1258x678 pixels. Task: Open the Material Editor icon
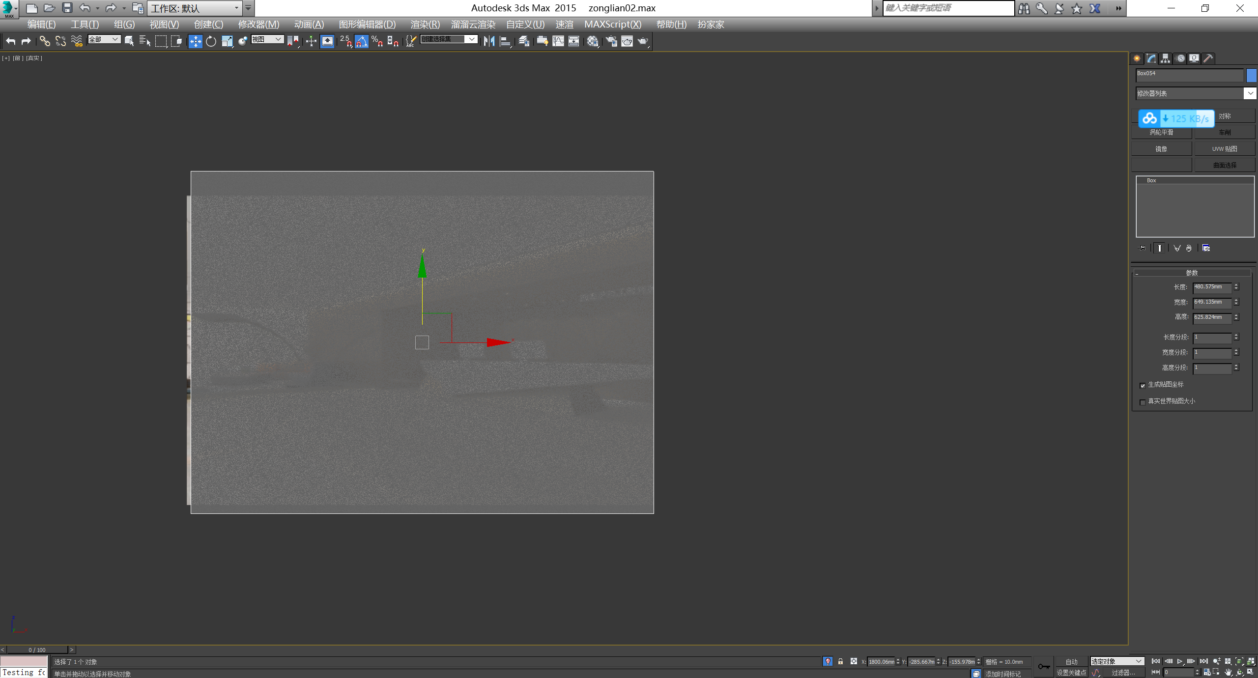click(593, 41)
